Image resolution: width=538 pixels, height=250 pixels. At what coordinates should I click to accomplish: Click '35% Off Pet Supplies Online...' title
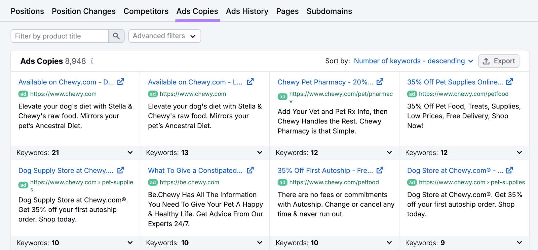pyautogui.click(x=455, y=82)
